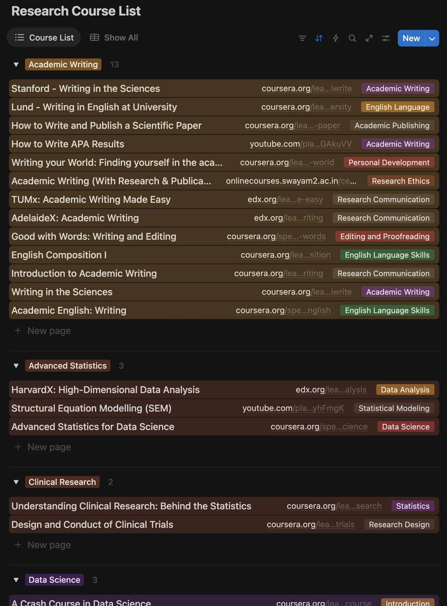
Task: Add New page under Clinical Research group
Action: tap(43, 545)
